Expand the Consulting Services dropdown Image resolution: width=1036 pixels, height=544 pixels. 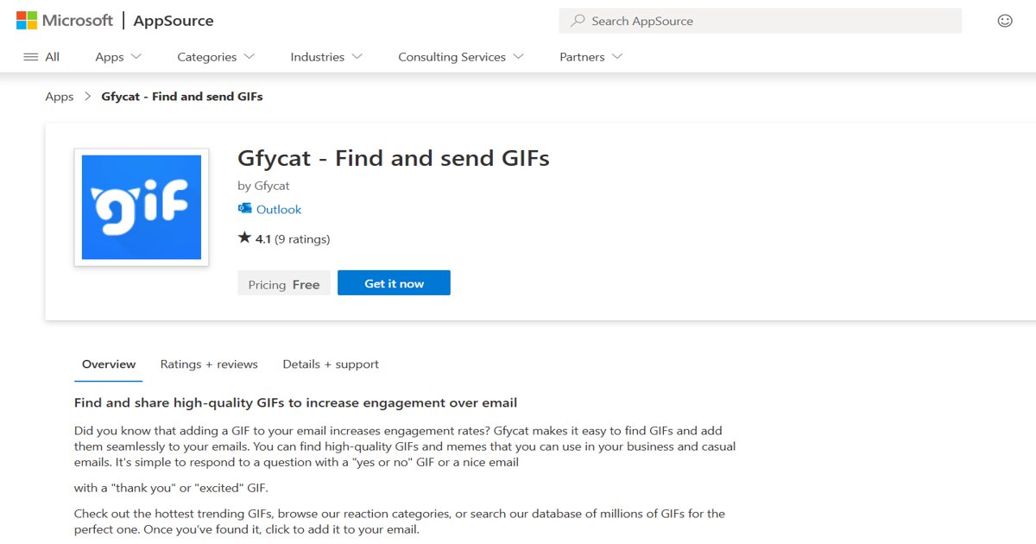tap(461, 57)
